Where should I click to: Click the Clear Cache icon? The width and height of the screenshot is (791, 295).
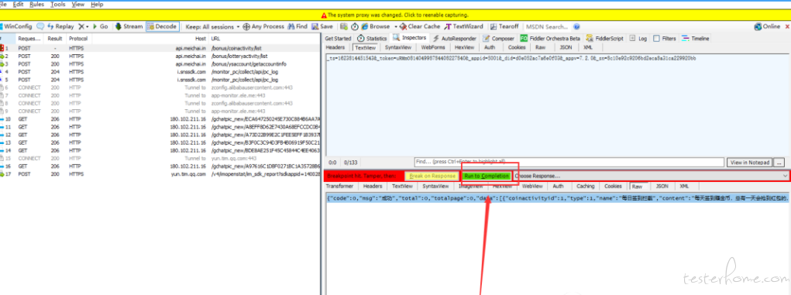[404, 26]
